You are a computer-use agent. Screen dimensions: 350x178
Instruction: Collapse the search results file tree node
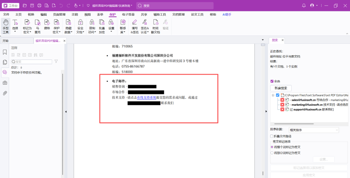click(x=273, y=95)
